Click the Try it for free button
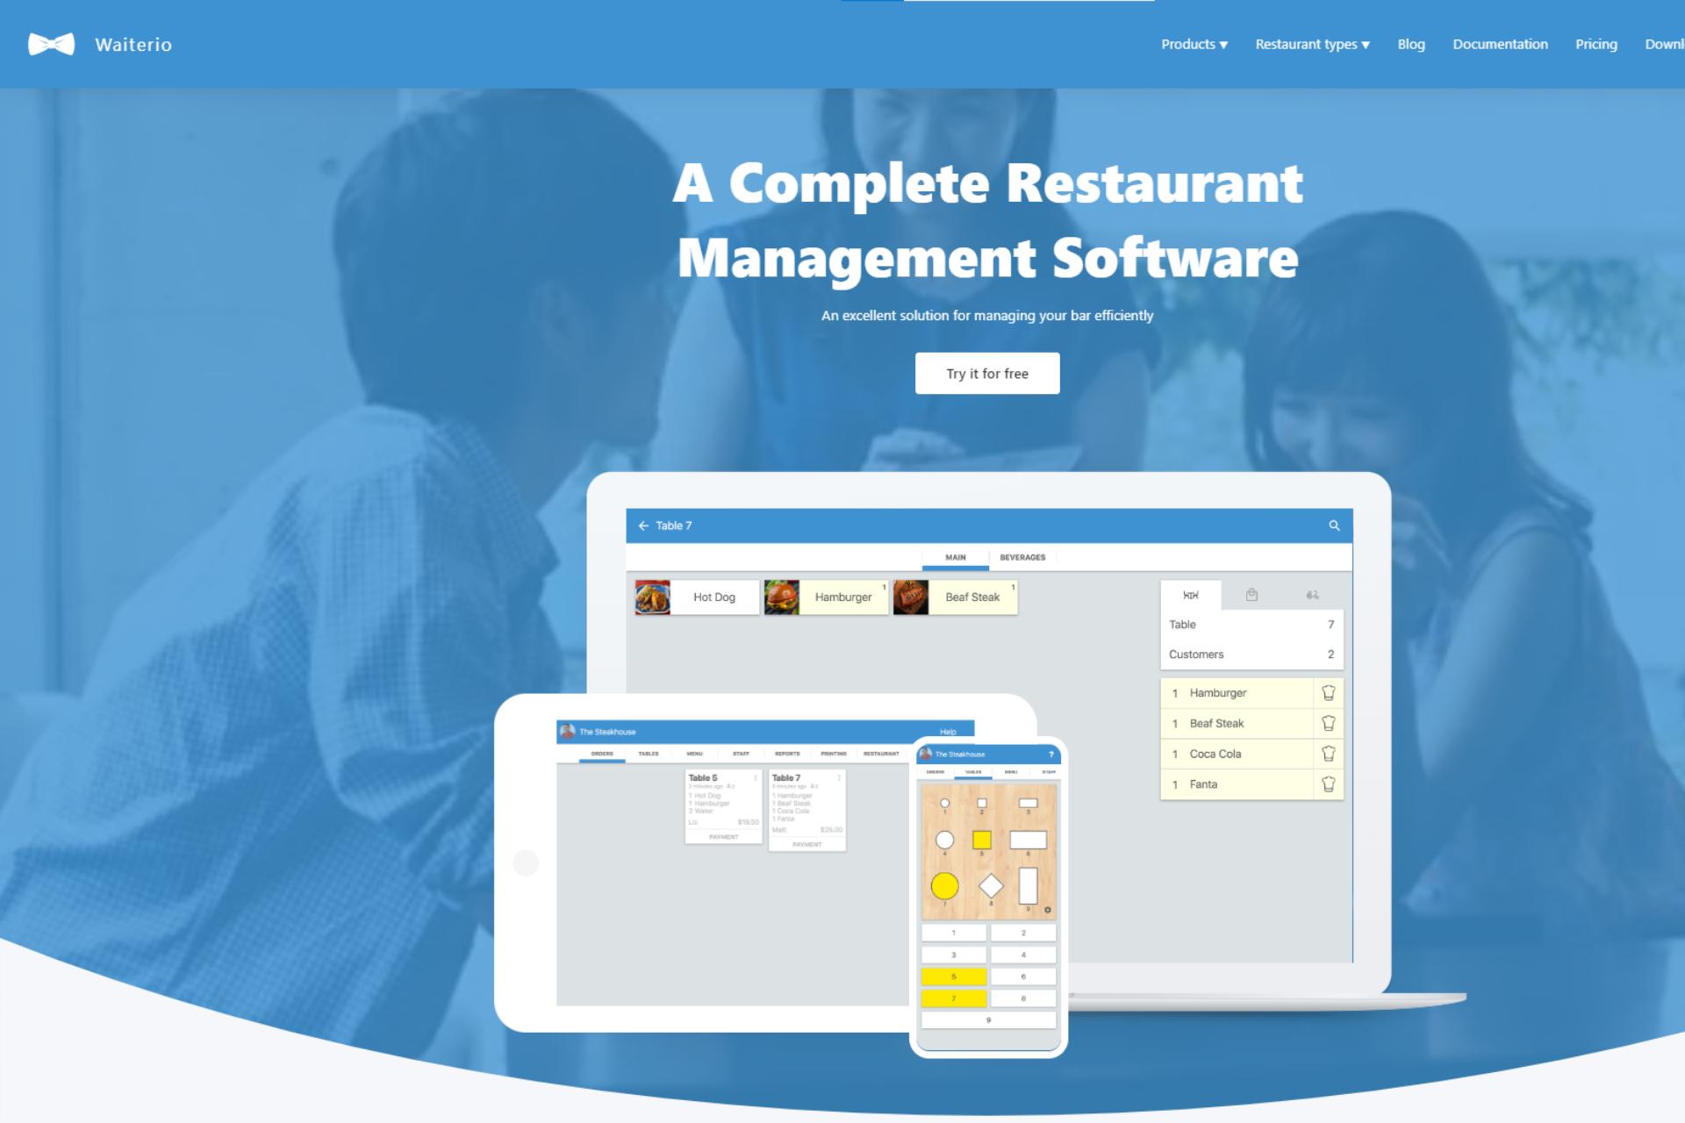The width and height of the screenshot is (1685, 1123). [986, 372]
